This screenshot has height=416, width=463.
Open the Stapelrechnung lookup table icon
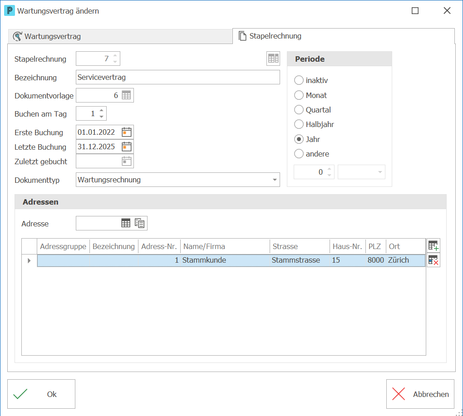(x=273, y=59)
